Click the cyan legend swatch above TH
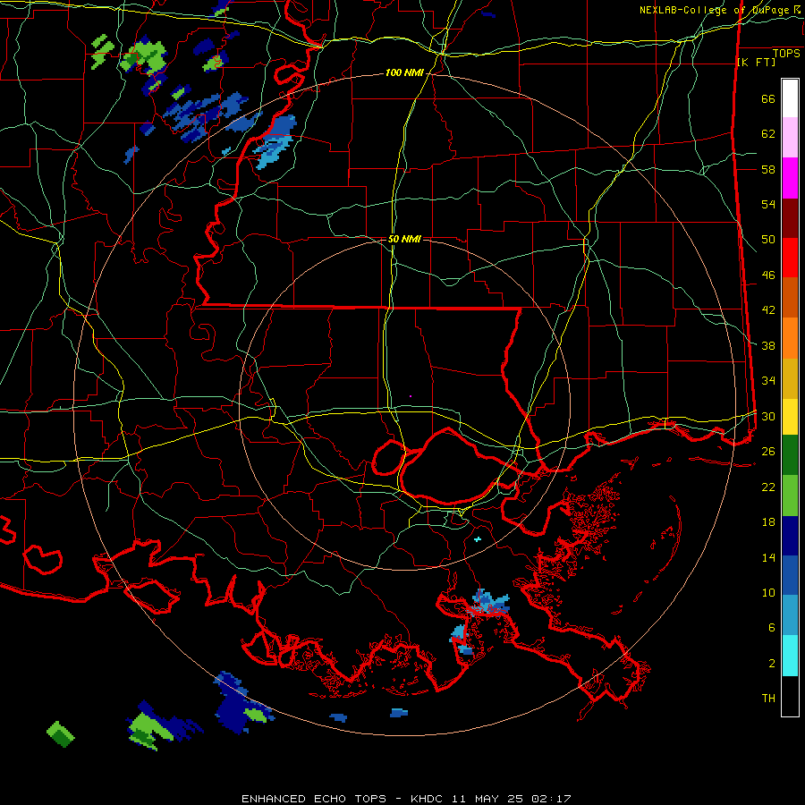 790,656
